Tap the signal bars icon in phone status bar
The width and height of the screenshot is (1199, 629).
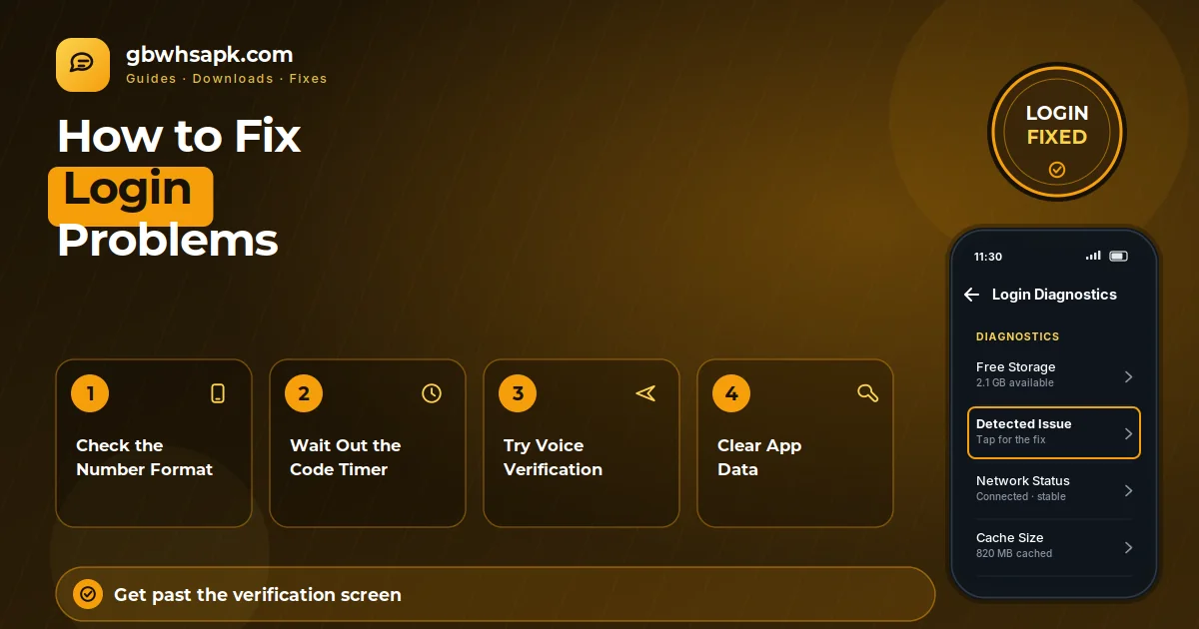pyautogui.click(x=1093, y=257)
